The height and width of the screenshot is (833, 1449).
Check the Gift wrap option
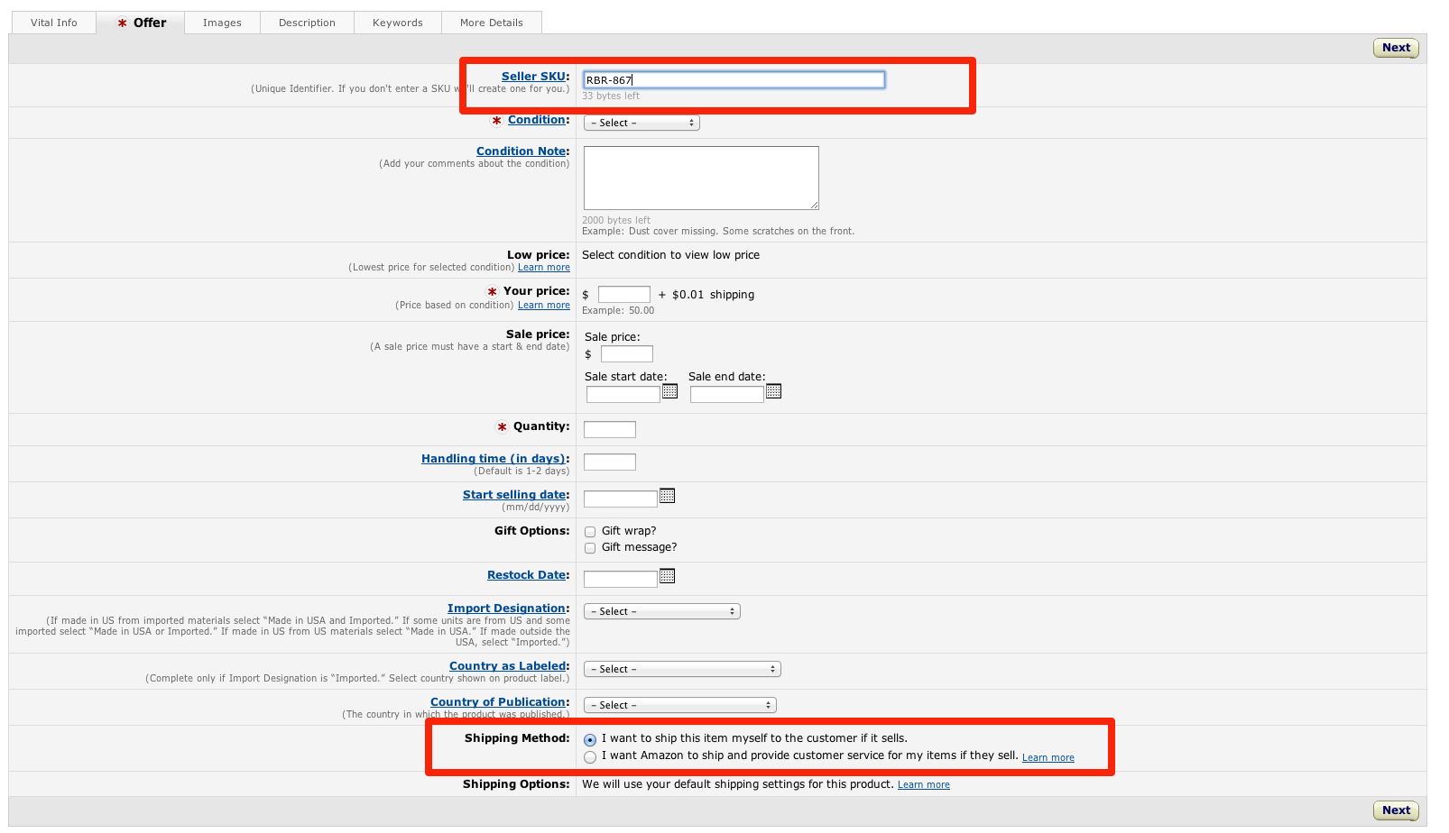pos(590,532)
